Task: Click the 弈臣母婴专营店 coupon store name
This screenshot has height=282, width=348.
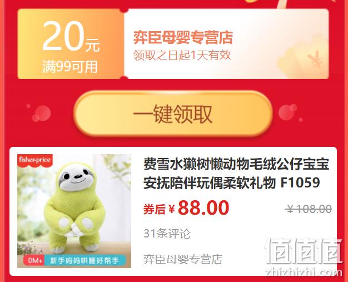Action: pyautogui.click(x=183, y=37)
